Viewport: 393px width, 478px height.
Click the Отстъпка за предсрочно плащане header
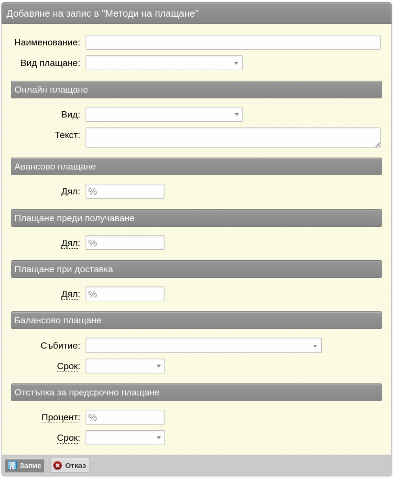[x=196, y=393]
